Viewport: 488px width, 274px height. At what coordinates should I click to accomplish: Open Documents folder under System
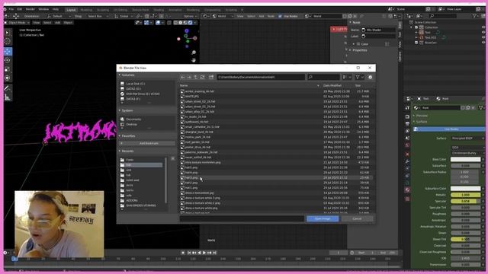click(x=133, y=119)
